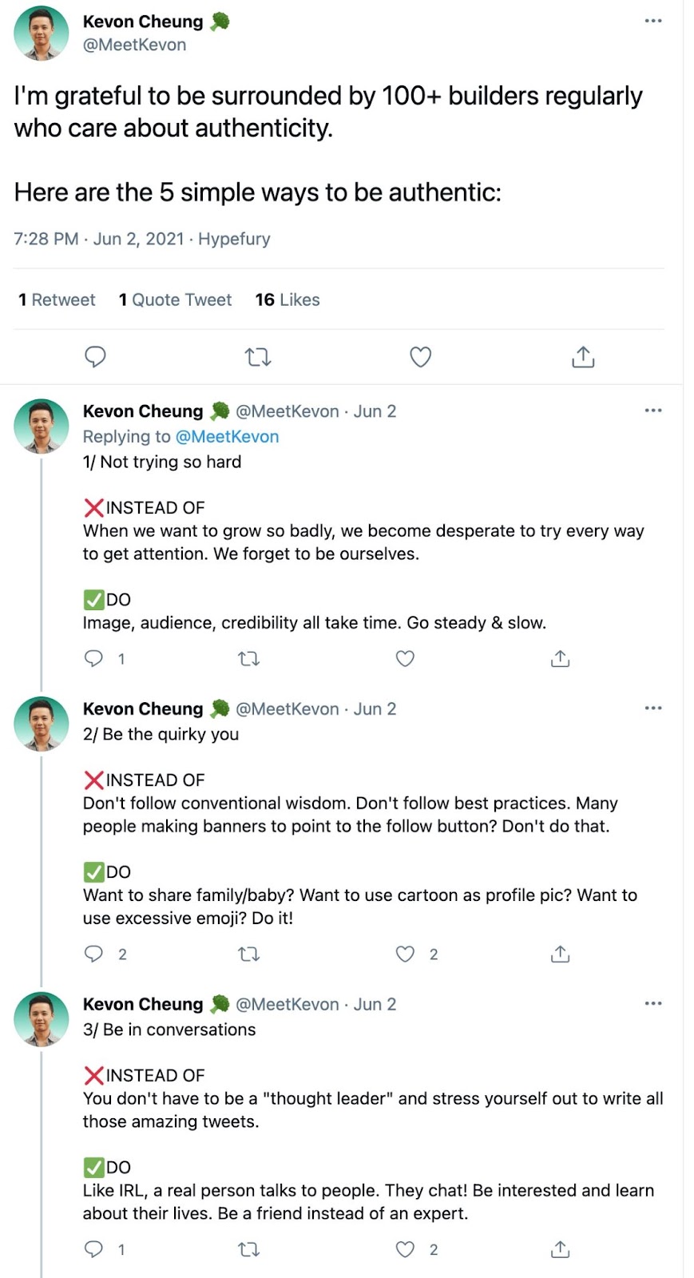The height and width of the screenshot is (1278, 694).
Task: Share the main tweet via share icon
Action: pos(583,357)
